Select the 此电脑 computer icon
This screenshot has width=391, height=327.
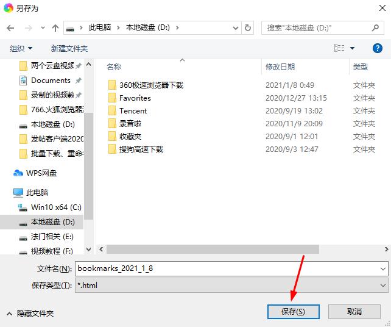(x=18, y=193)
